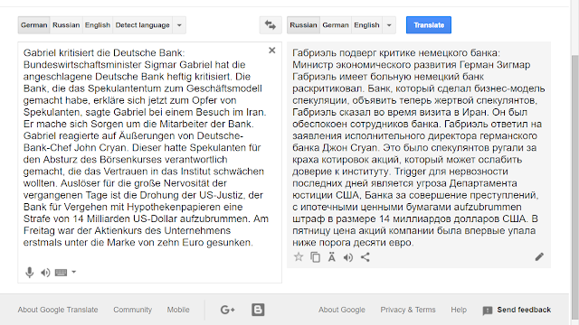
Task: Swap source and target languages
Action: (271, 25)
